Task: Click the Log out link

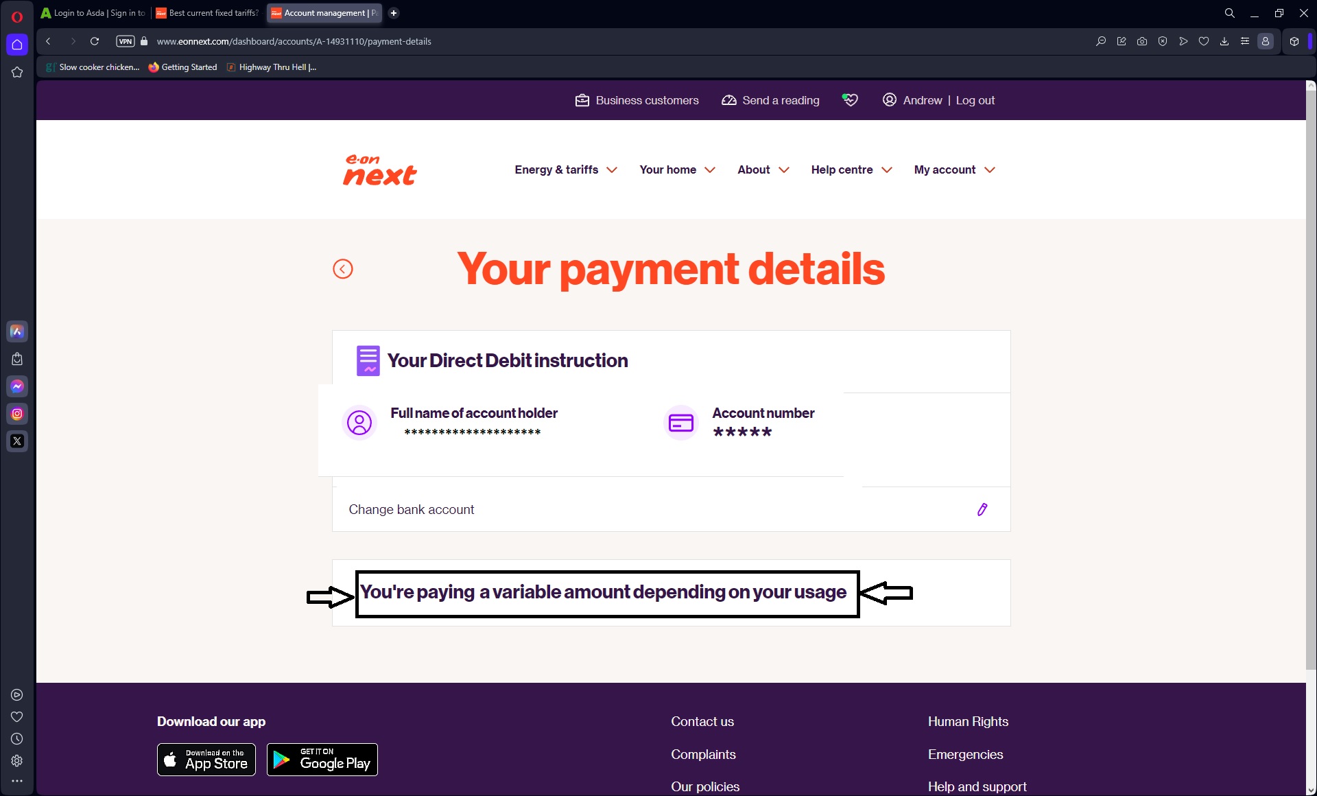Action: (x=975, y=99)
